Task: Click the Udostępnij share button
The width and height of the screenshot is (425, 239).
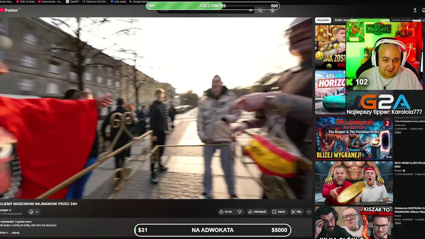Action: tap(257, 212)
